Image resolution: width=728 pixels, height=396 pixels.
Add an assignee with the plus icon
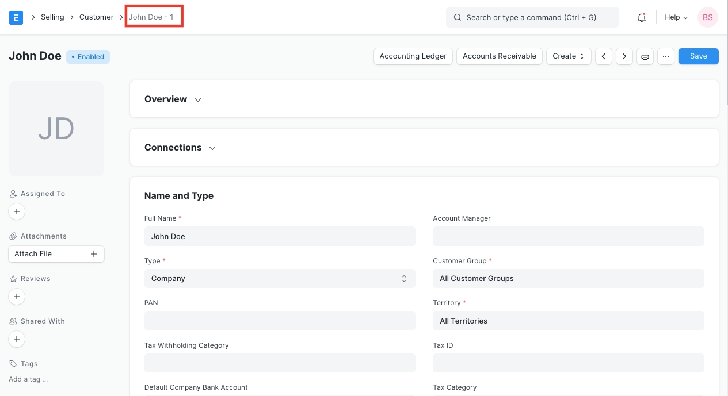tap(17, 212)
